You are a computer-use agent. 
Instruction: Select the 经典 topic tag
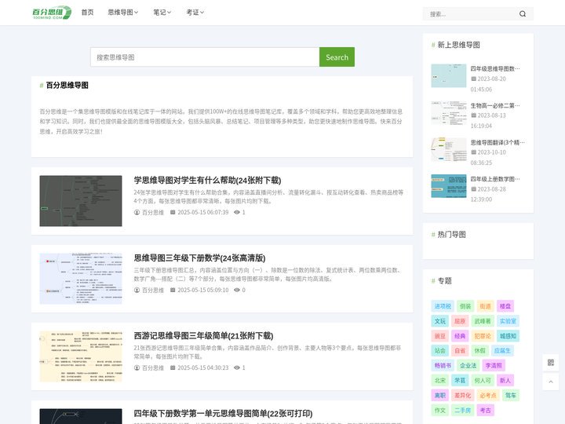[460, 336]
